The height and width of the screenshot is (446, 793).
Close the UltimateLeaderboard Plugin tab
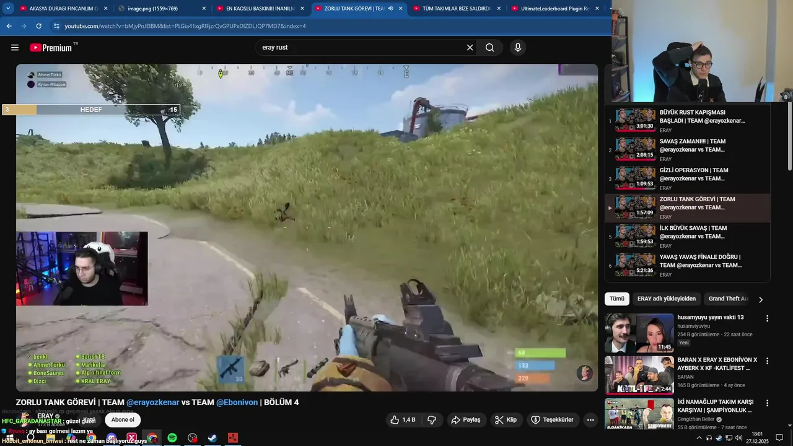click(597, 9)
